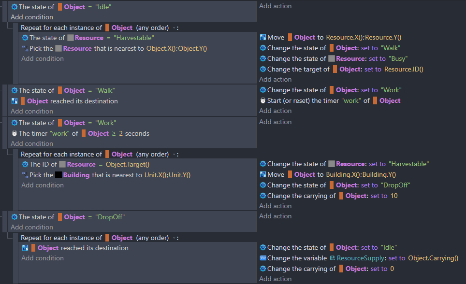This screenshot has height=284, width=466.
Task: Click "Add action" below the Start timer action
Action: [x=275, y=111]
